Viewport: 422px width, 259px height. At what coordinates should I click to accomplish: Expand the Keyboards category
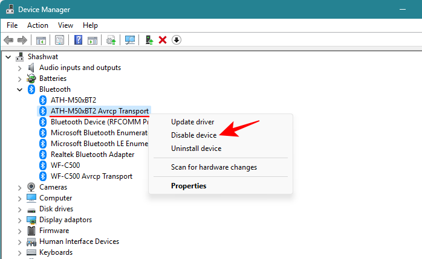point(19,253)
